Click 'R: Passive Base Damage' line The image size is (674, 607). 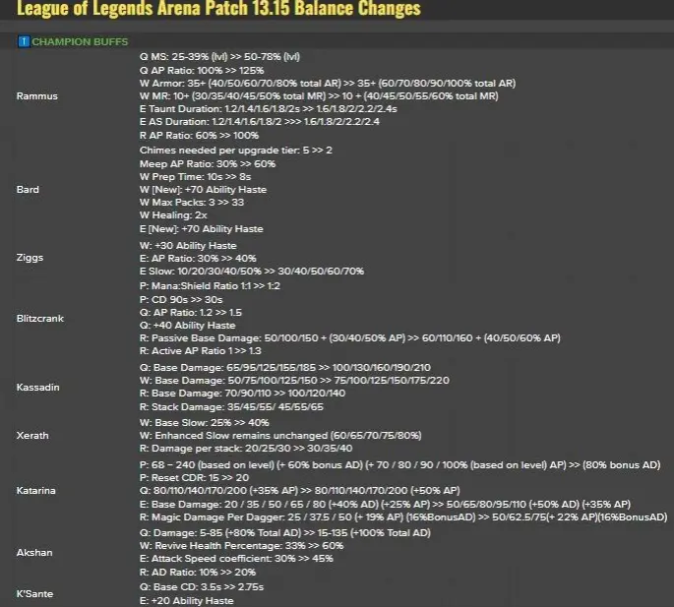click(x=350, y=338)
